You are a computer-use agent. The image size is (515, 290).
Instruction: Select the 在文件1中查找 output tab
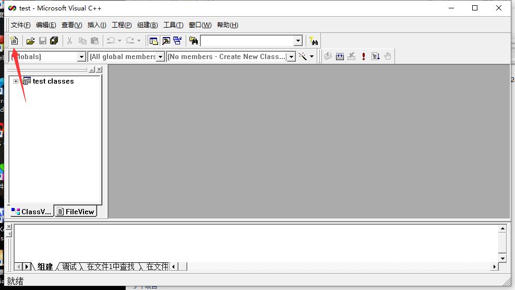point(111,266)
